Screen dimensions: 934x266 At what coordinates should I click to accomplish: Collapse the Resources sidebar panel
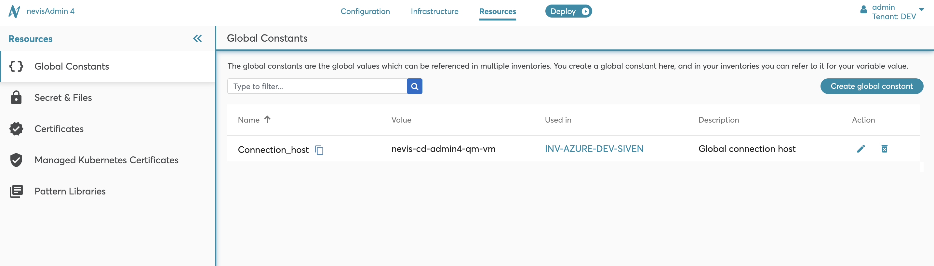[x=197, y=38]
